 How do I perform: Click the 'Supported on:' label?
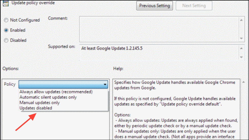point(62,47)
